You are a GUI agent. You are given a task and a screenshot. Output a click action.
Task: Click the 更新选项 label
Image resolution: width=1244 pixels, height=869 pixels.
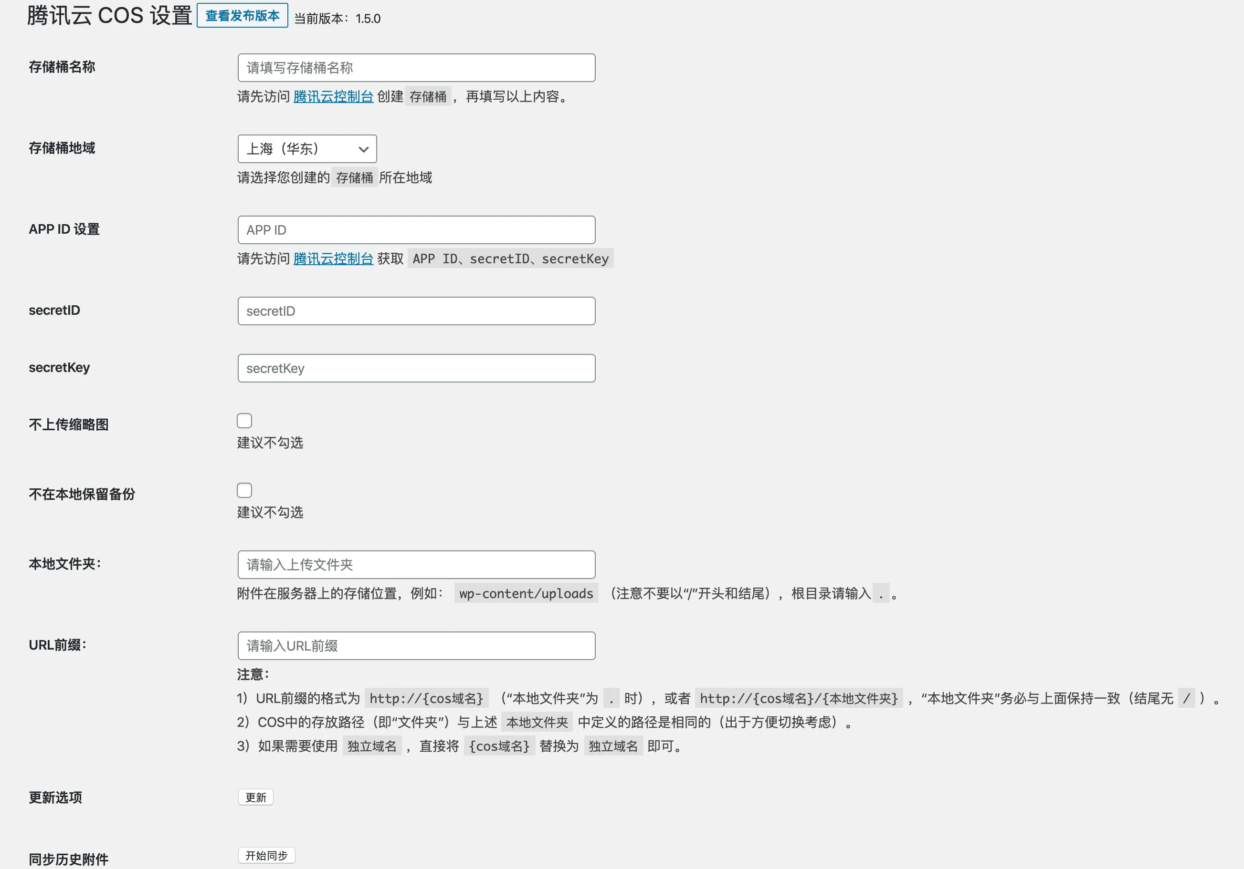[55, 798]
